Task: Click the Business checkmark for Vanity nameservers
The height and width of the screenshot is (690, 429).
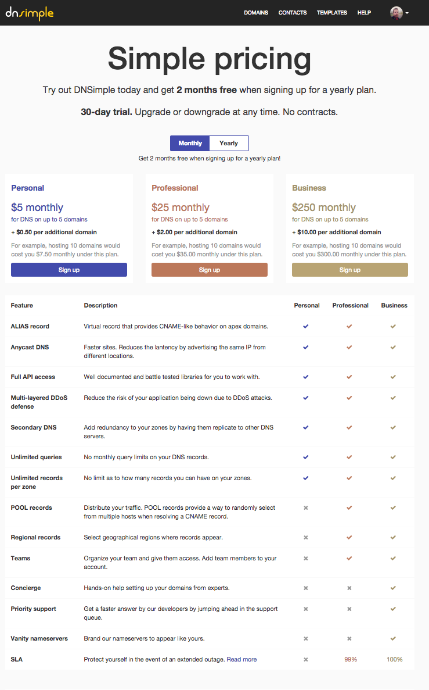Action: coord(394,638)
